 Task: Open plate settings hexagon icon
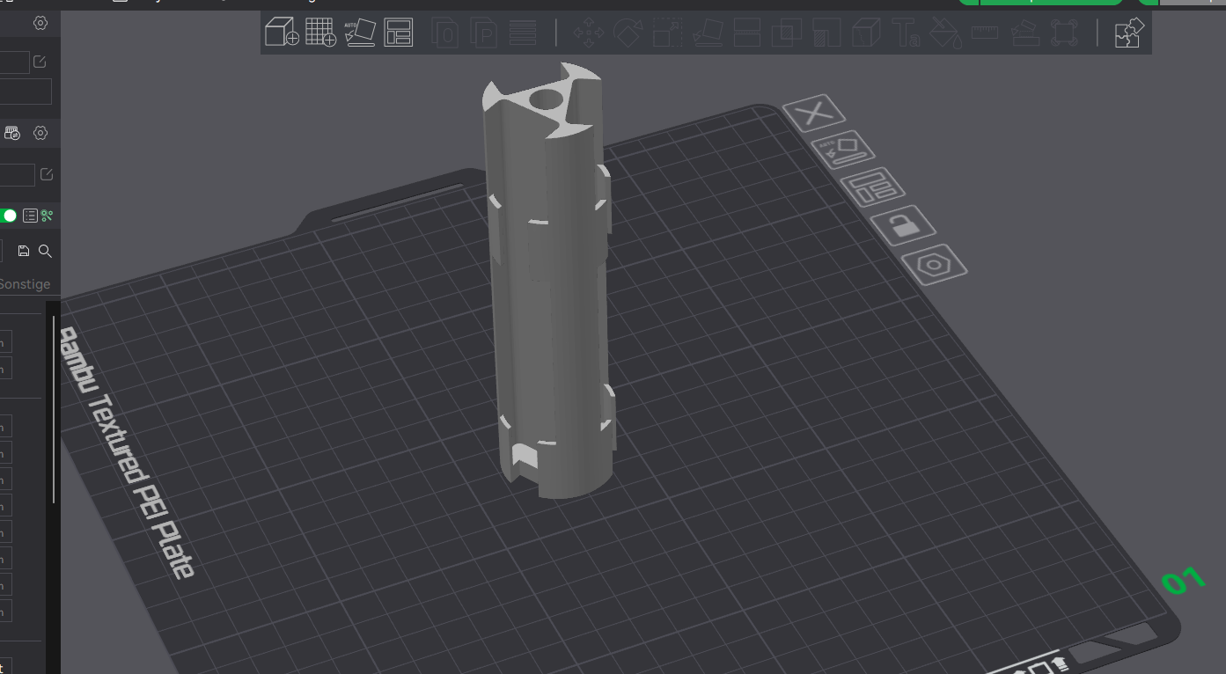[934, 264]
